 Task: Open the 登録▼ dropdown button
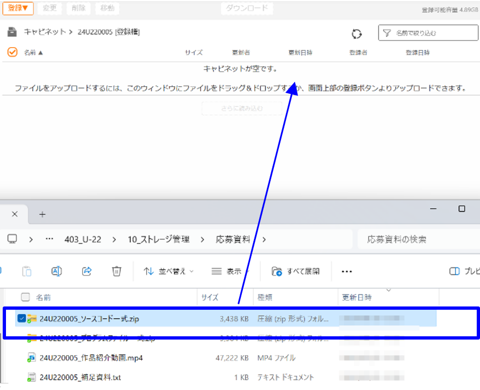18,8
